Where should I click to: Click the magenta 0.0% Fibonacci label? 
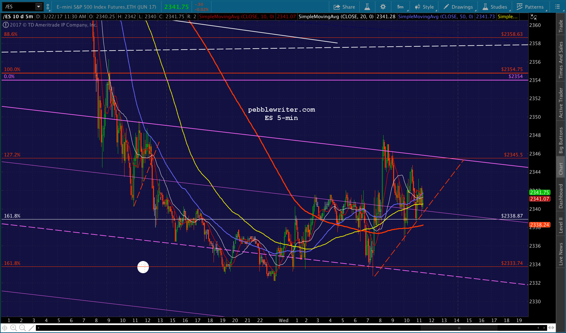[9, 76]
